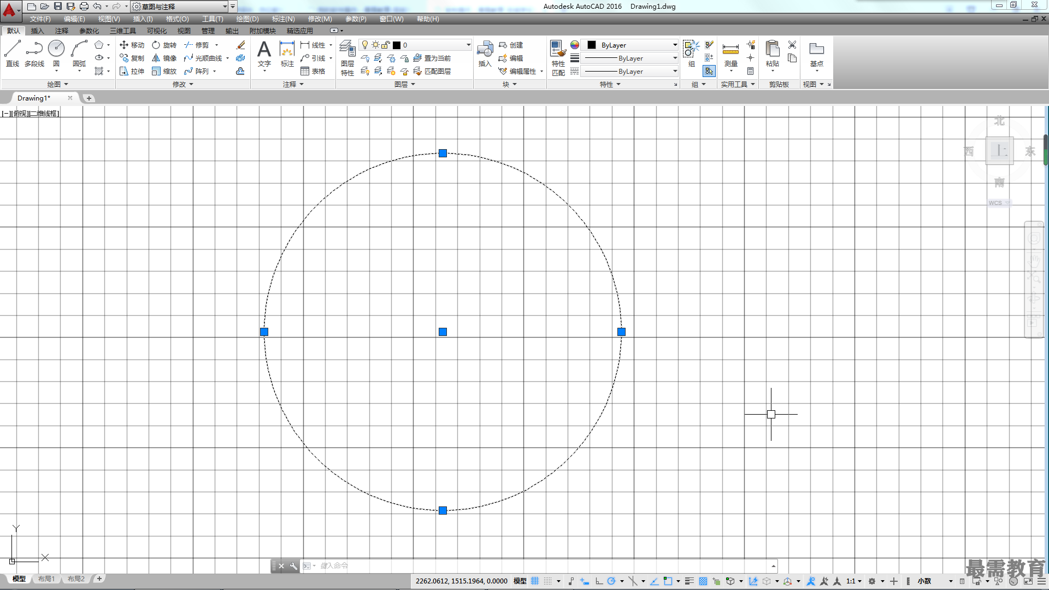This screenshot has height=590, width=1049.
Task: Open the 小数 units dropdown in status bar
Action: click(934, 581)
